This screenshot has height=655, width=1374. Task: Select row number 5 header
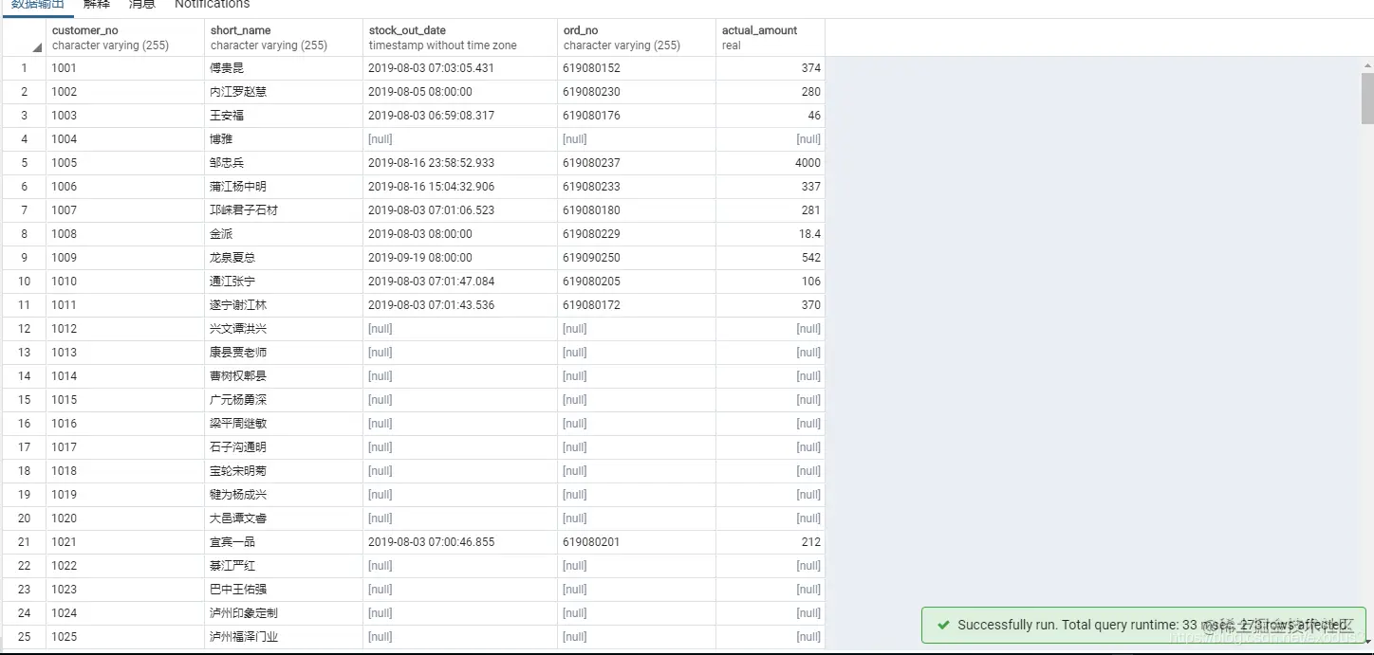pos(24,163)
